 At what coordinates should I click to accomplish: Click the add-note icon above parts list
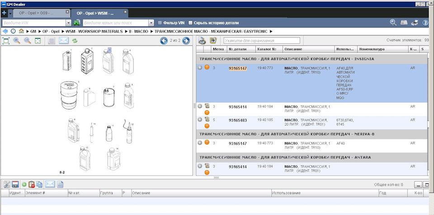213,41
